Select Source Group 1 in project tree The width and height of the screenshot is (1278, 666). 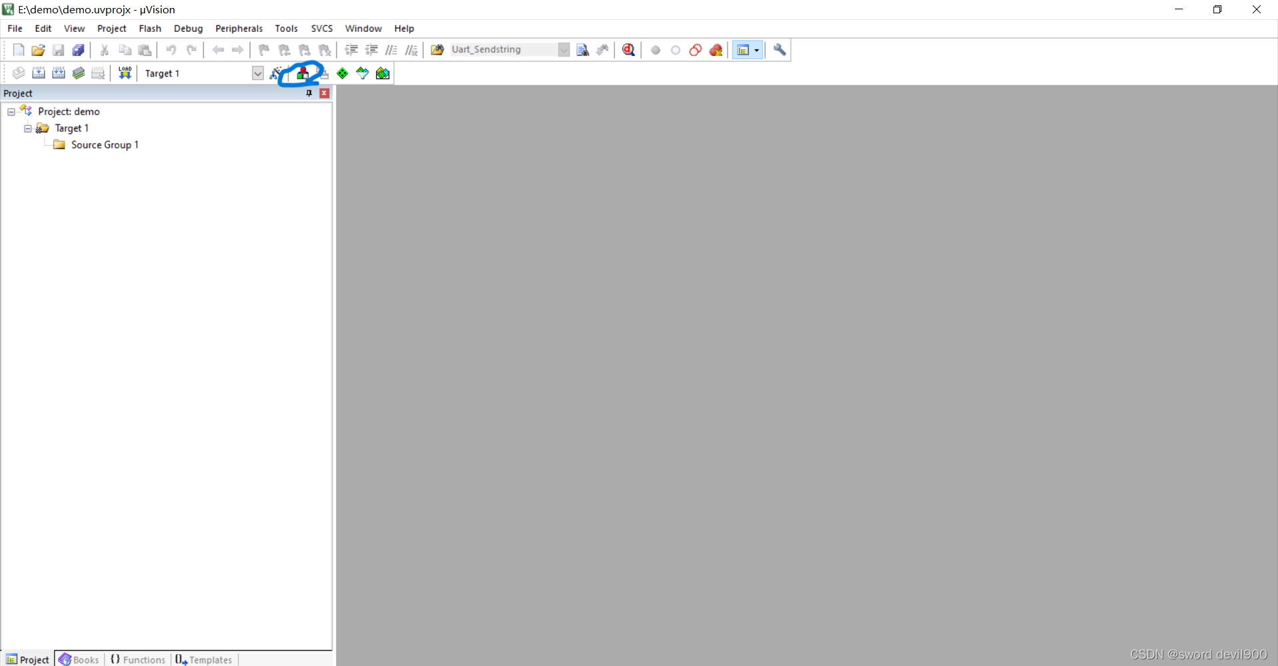(105, 145)
